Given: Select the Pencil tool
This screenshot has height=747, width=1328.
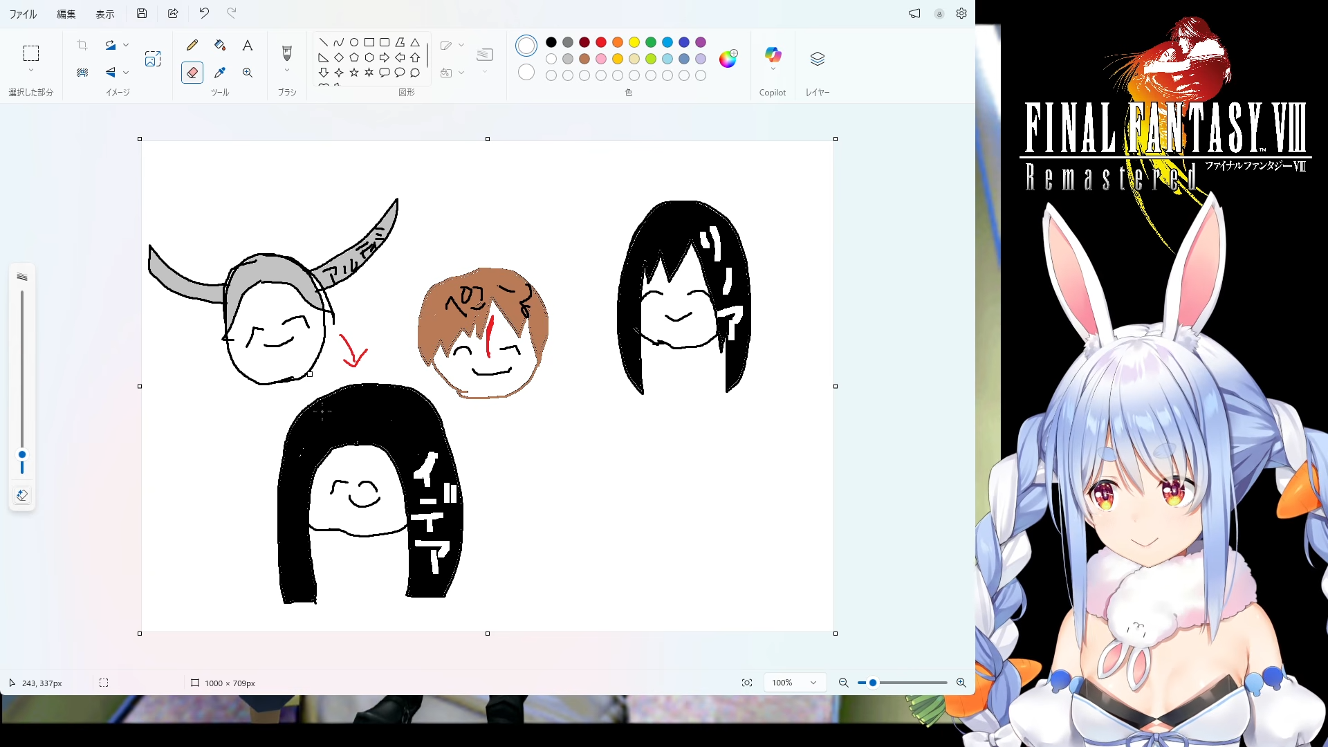Looking at the screenshot, I should pyautogui.click(x=192, y=46).
